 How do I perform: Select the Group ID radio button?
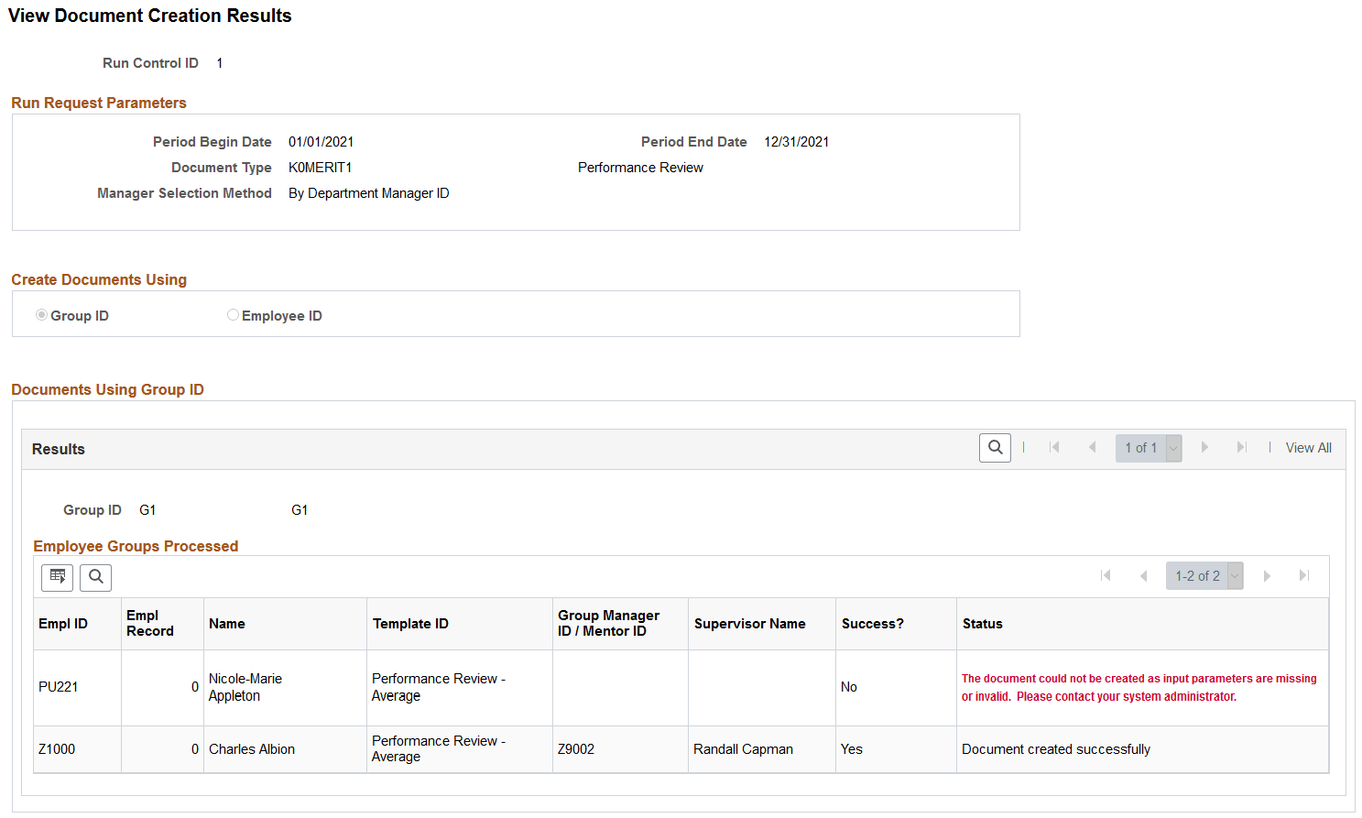click(x=41, y=314)
